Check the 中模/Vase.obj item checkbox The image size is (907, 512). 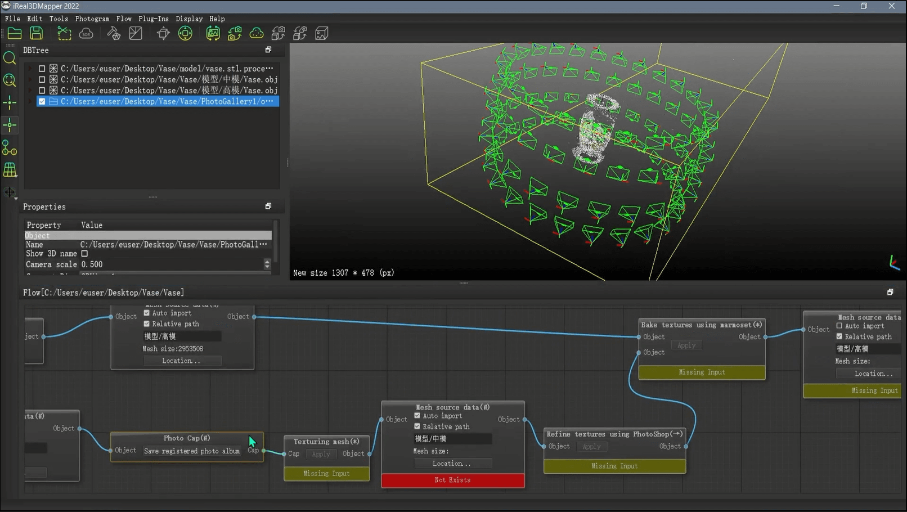(42, 79)
